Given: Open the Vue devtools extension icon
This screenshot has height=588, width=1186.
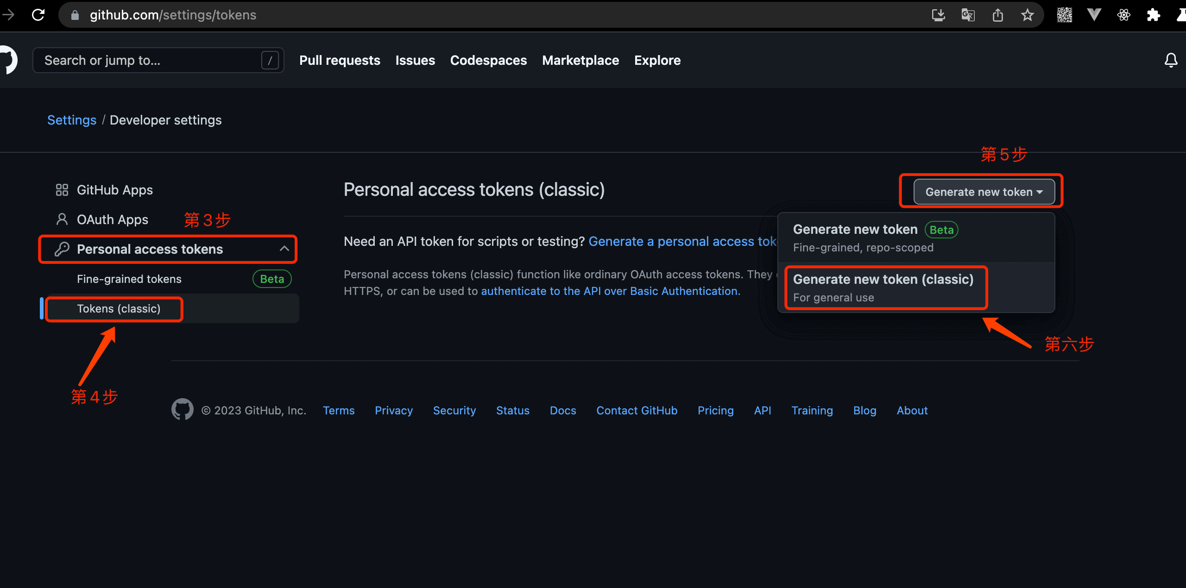Looking at the screenshot, I should (1094, 15).
